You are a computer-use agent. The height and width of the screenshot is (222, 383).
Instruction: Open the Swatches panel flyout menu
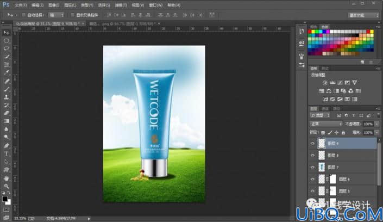point(378,27)
